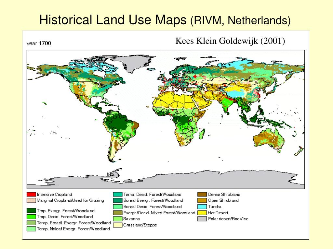Click the 'Hot Desert' legend label

pos(218,213)
